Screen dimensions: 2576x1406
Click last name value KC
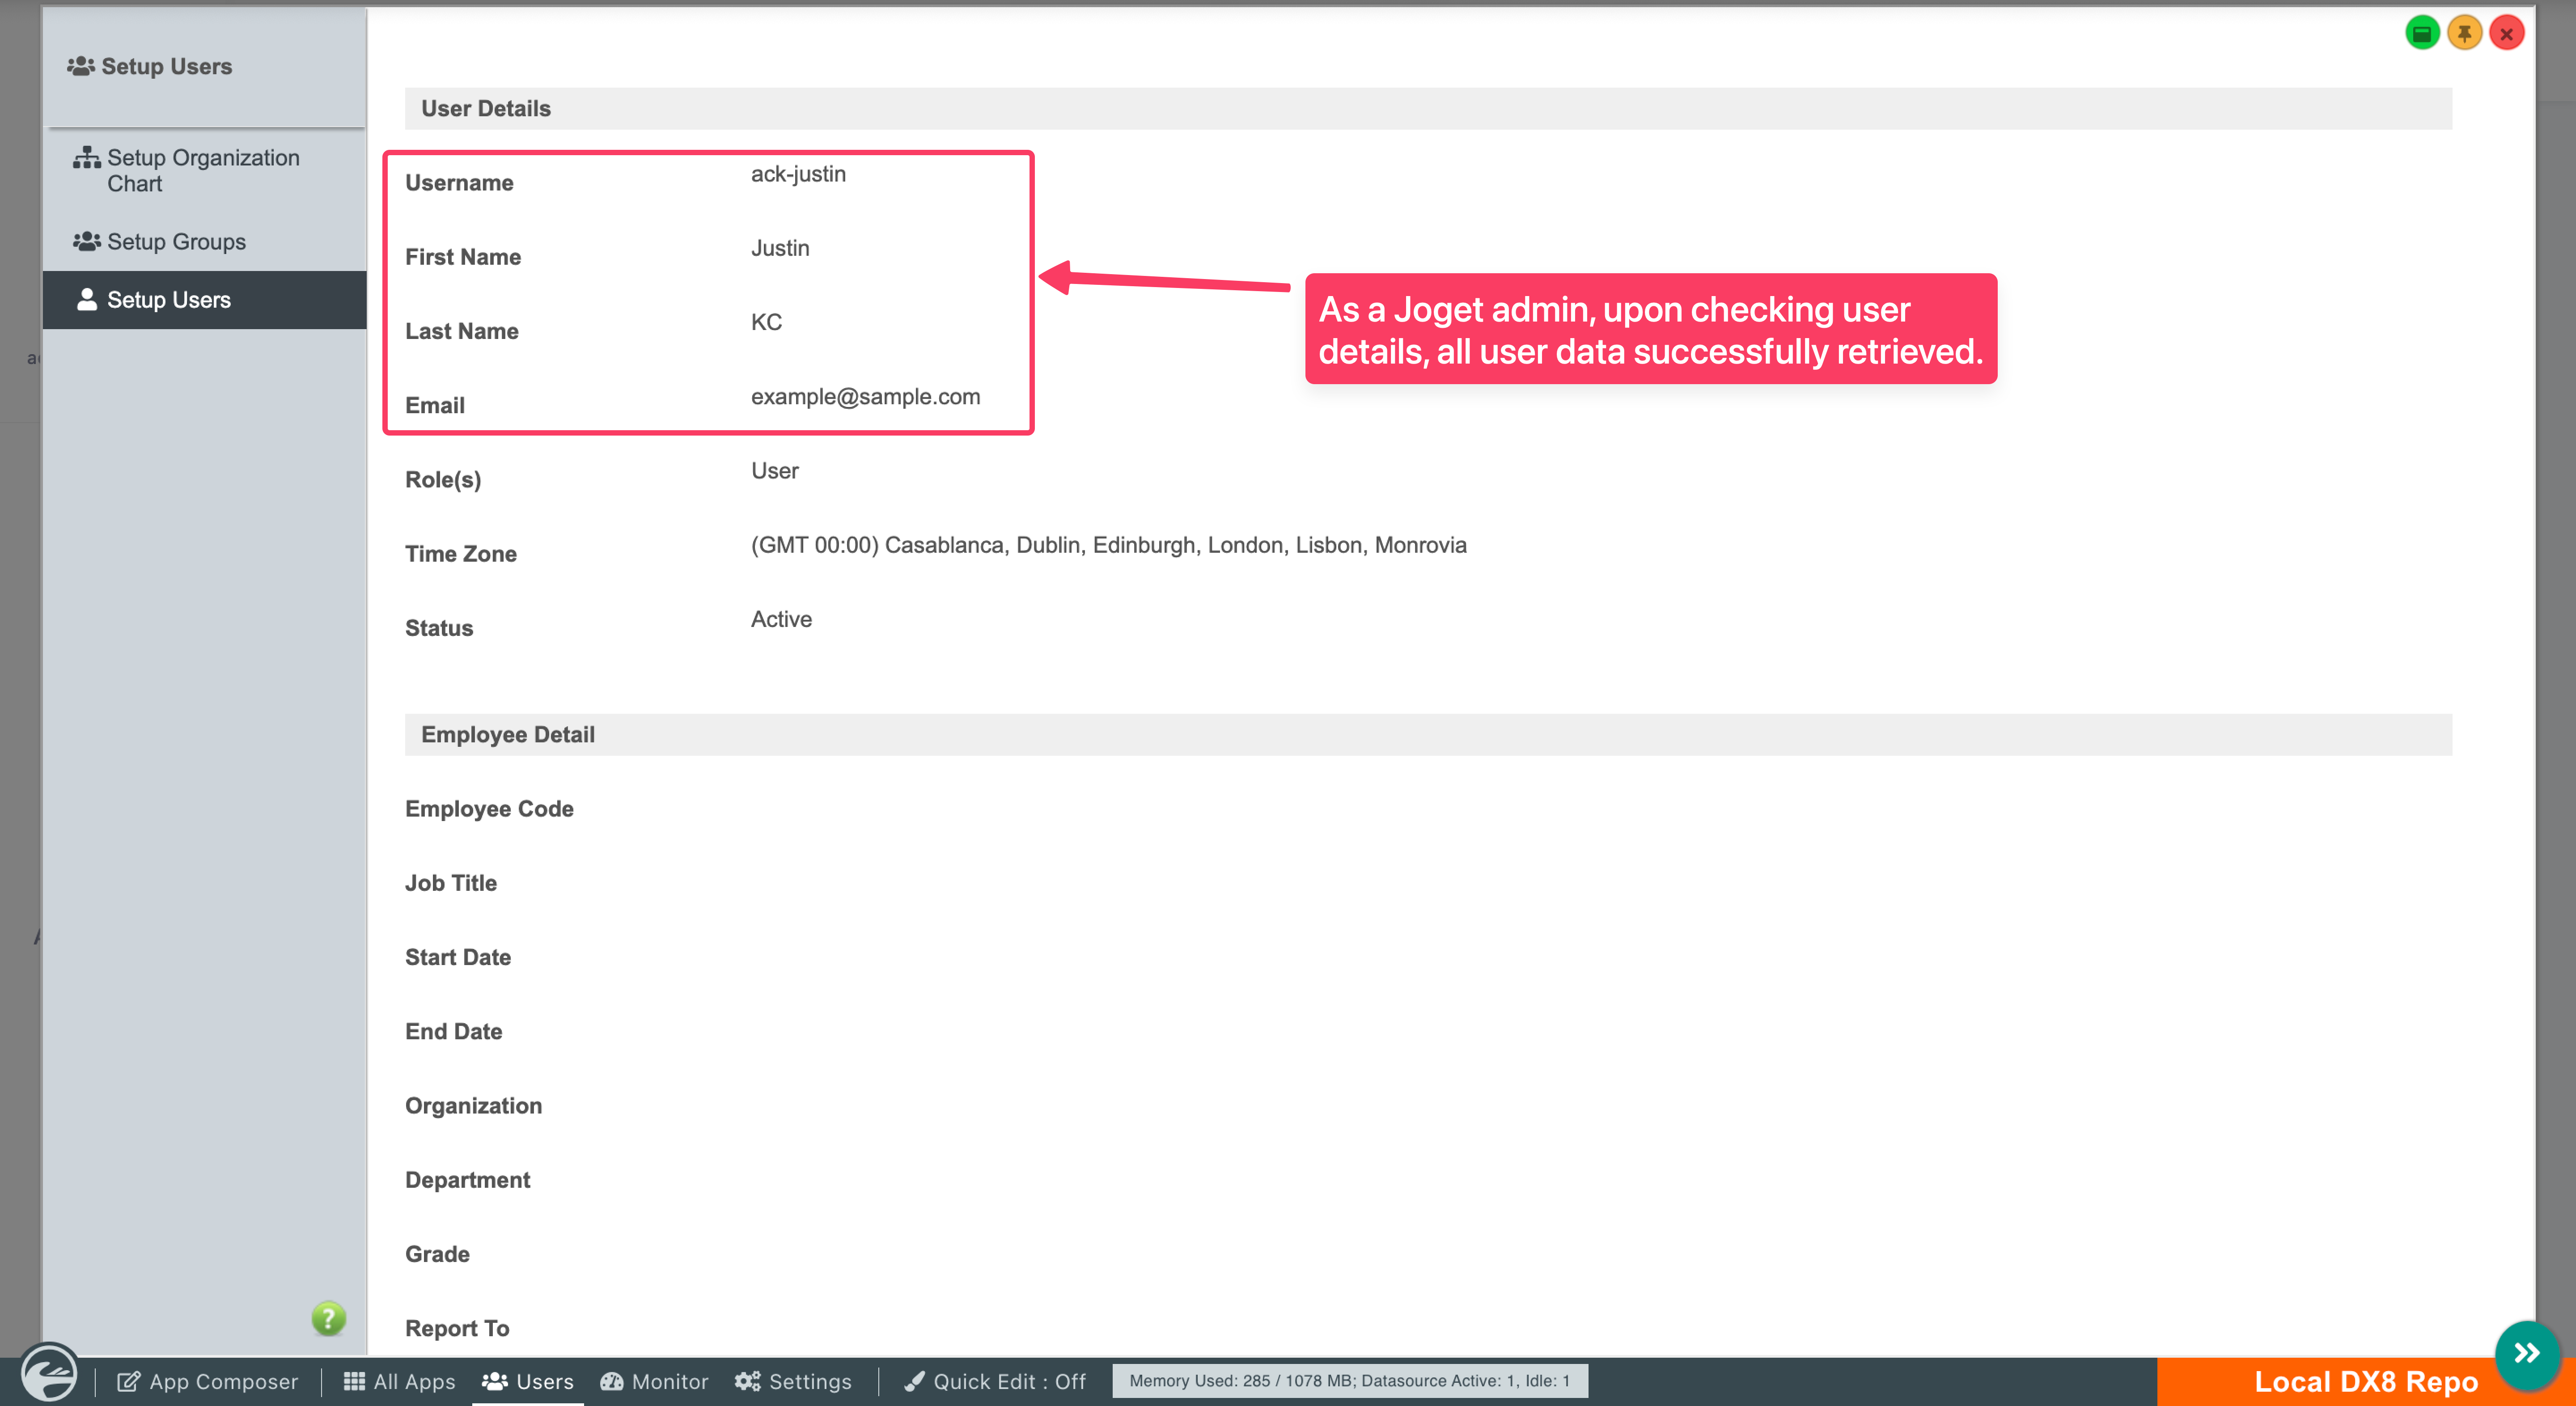click(x=766, y=322)
